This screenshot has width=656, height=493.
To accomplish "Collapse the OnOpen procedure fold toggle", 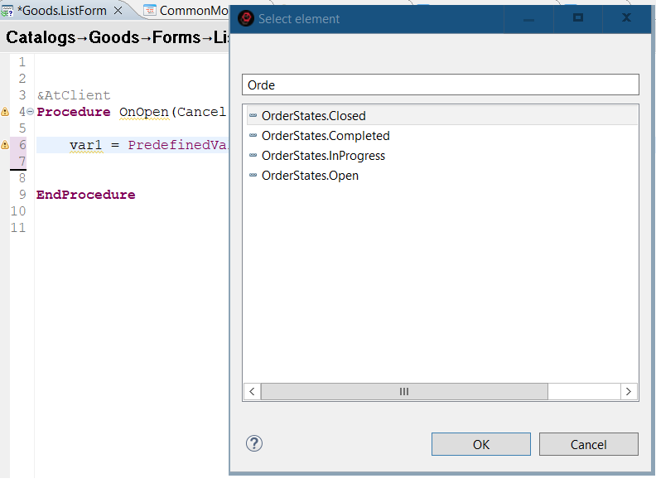I will point(31,112).
